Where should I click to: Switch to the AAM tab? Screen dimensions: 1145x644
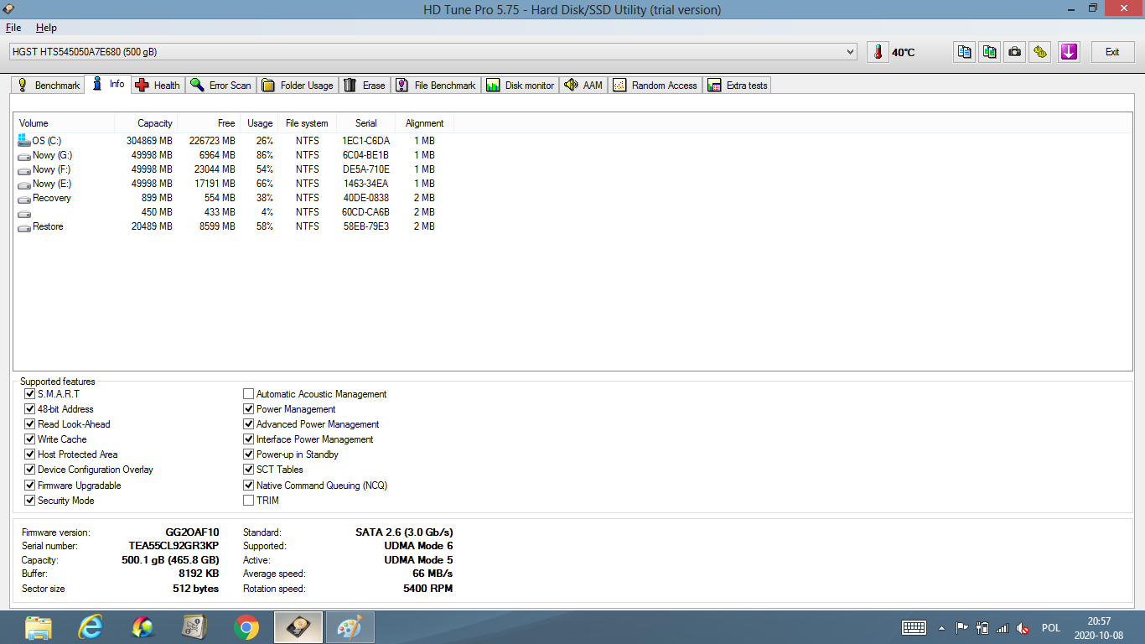click(583, 85)
